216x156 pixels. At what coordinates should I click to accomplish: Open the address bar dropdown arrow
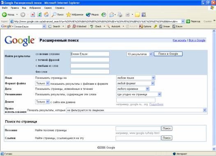(x=183, y=21)
